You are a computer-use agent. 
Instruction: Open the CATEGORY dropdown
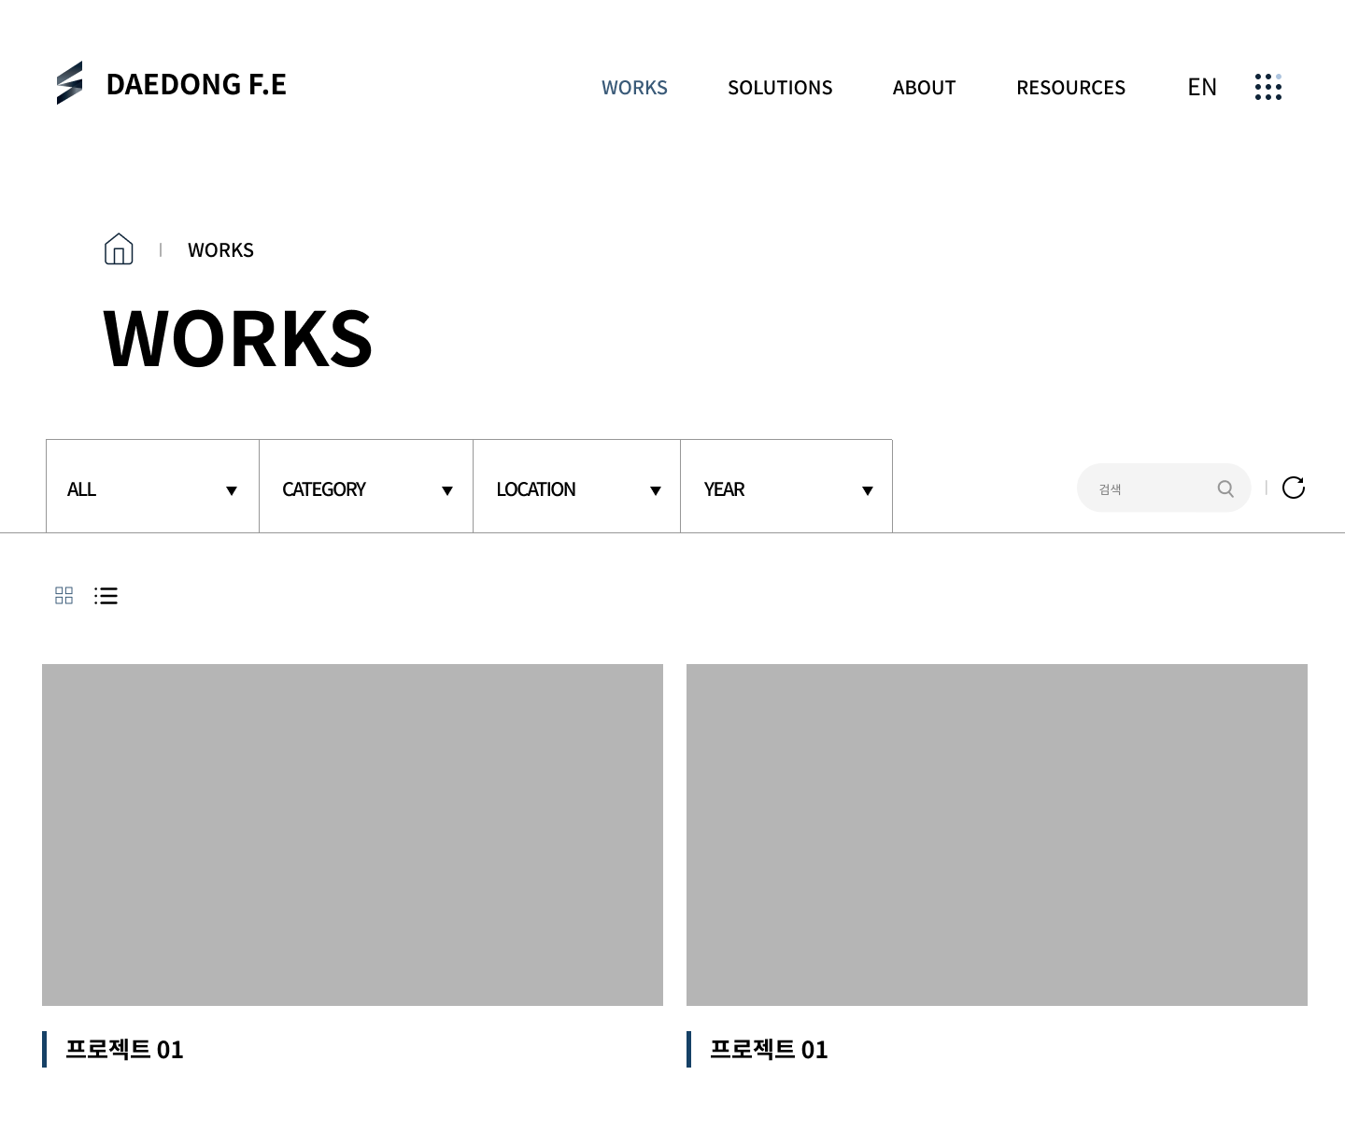(x=366, y=488)
